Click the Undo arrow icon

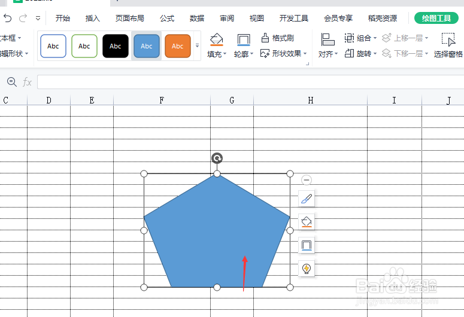click(x=8, y=19)
